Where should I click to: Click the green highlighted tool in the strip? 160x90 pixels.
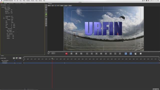pos(46,14)
